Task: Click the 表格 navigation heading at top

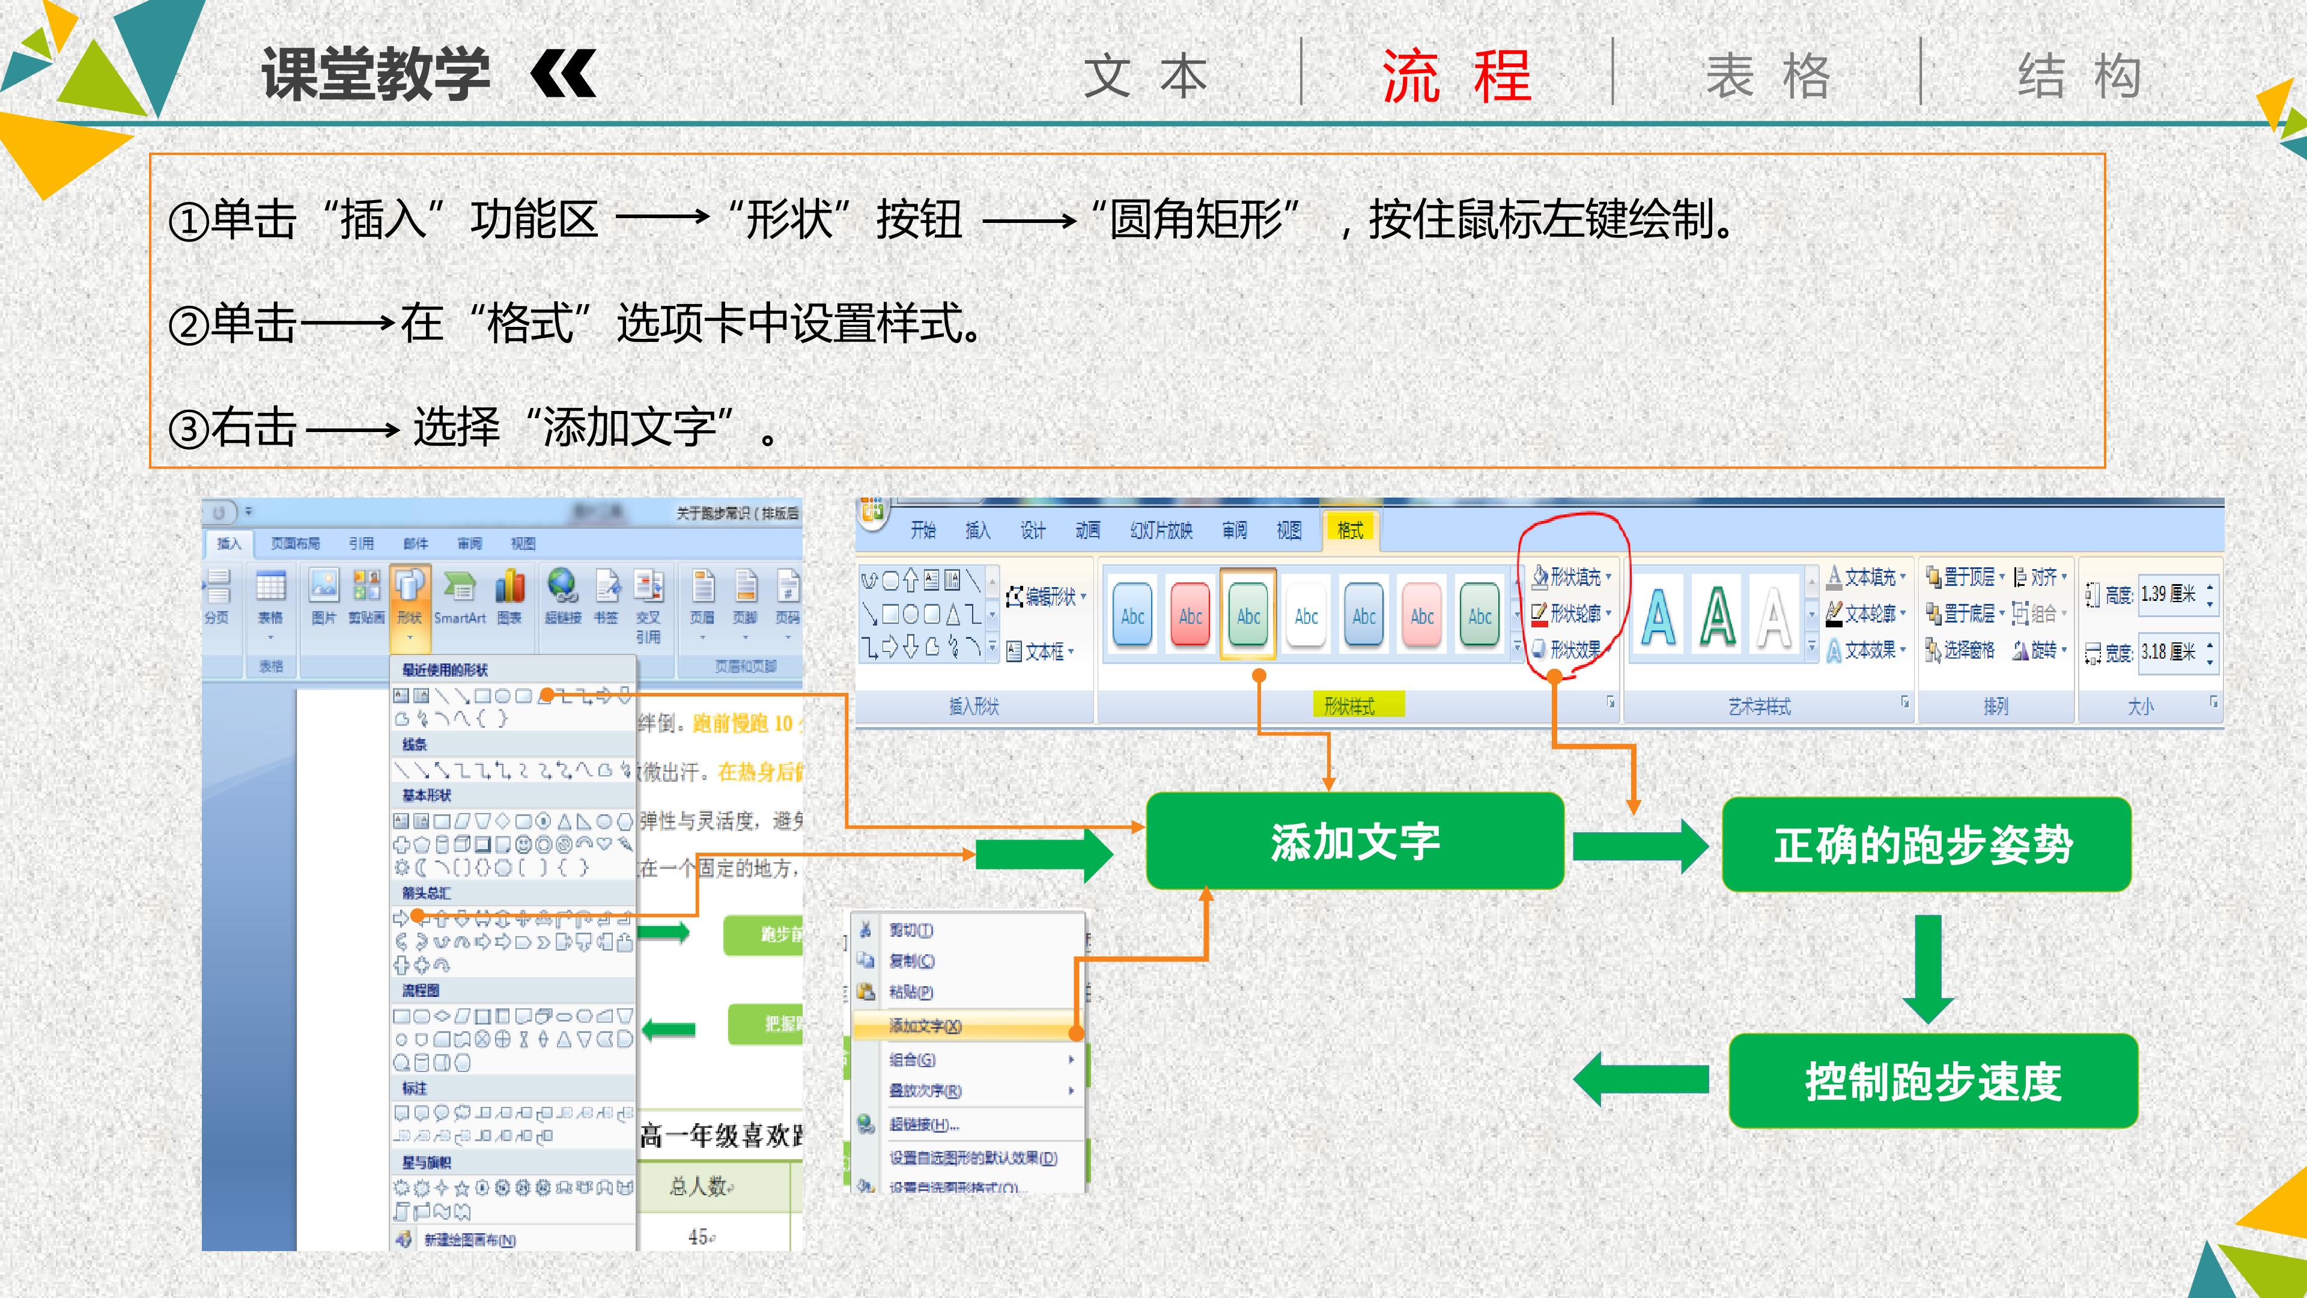Action: point(1769,76)
